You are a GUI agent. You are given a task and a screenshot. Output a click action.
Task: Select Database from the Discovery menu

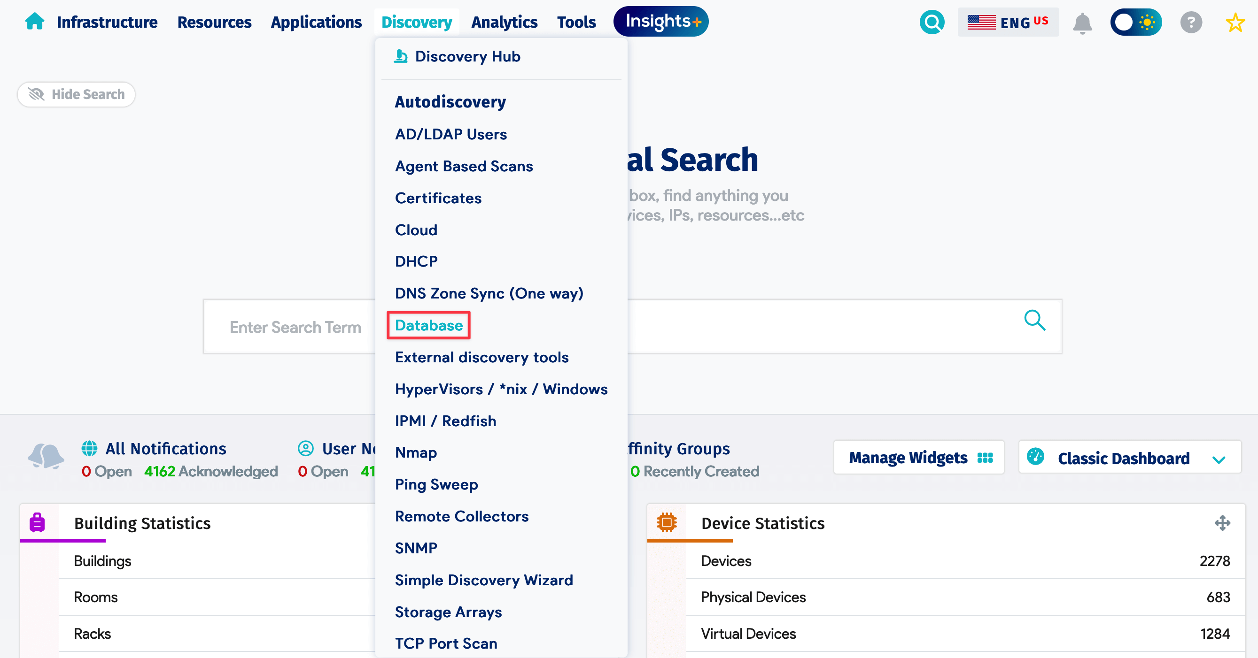point(428,325)
